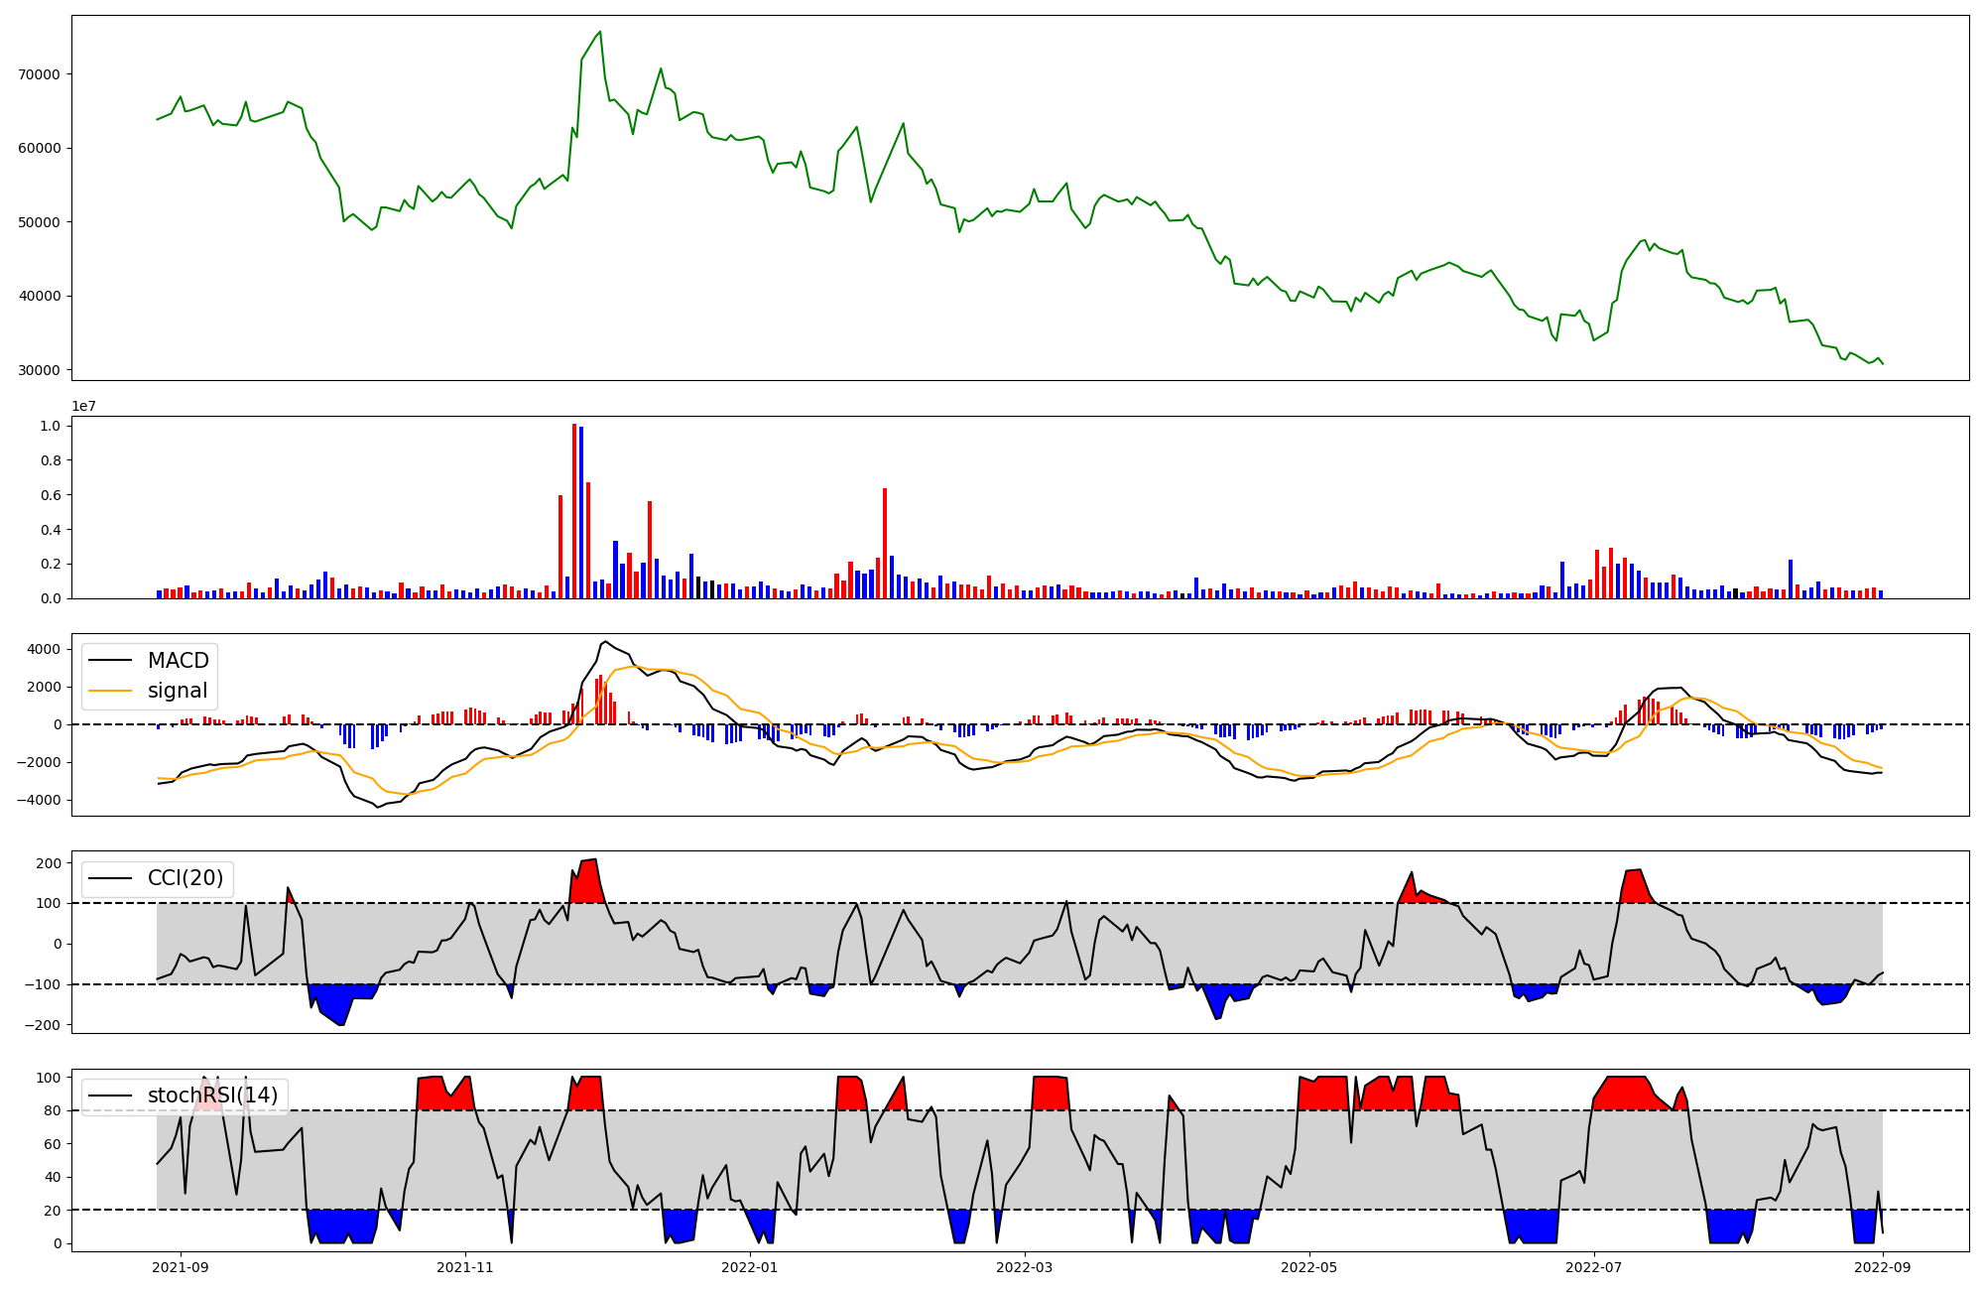Click the 2021-09 date tick label

pyautogui.click(x=181, y=1267)
